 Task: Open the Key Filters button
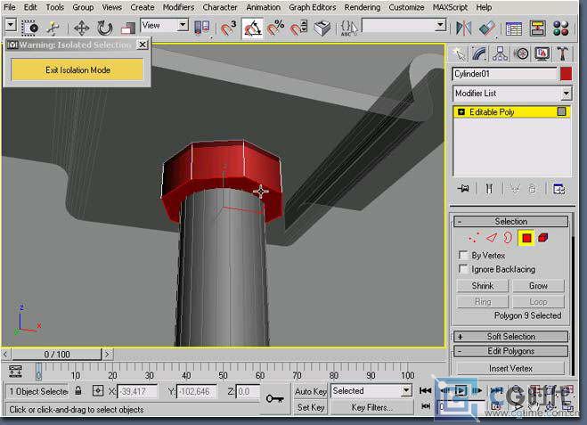pos(371,407)
